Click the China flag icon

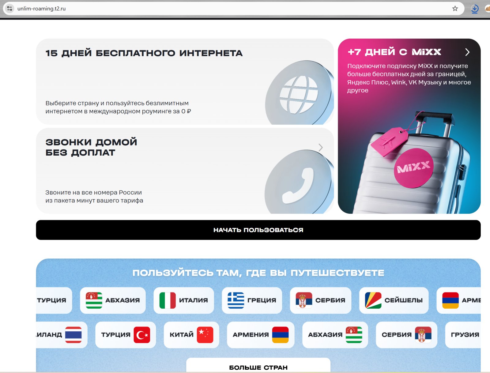point(205,335)
